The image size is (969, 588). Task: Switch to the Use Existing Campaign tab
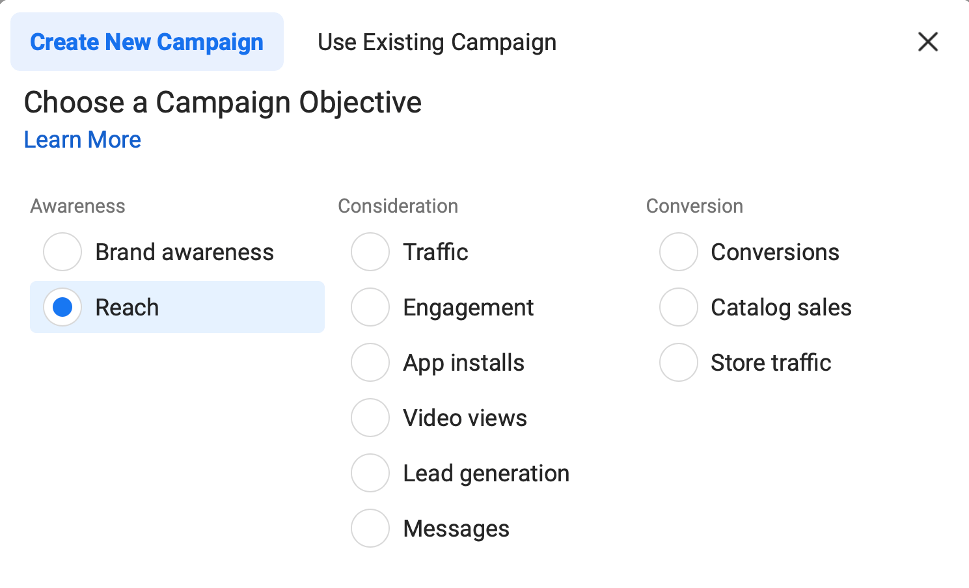[437, 42]
